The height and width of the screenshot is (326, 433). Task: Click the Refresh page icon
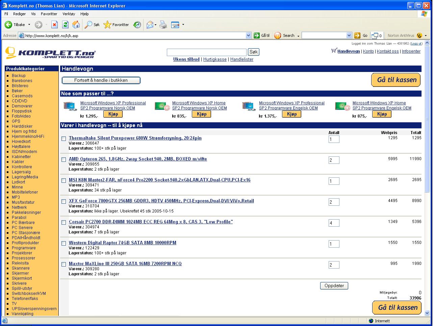tap(65, 25)
